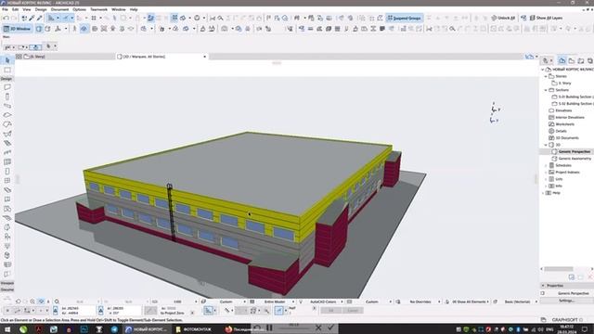The width and height of the screenshot is (594, 334).
Task: Open the Design menu
Action: click(41, 9)
